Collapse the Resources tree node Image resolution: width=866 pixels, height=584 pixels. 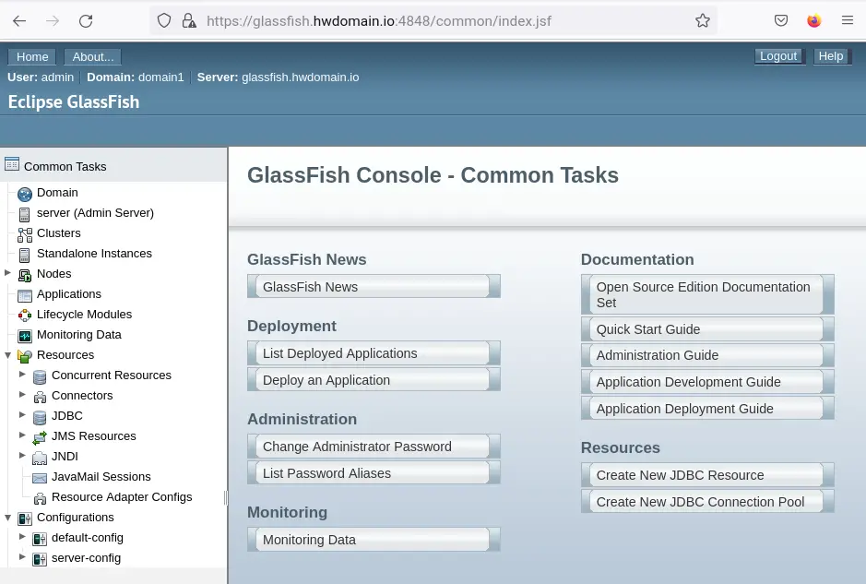pyautogui.click(x=8, y=355)
